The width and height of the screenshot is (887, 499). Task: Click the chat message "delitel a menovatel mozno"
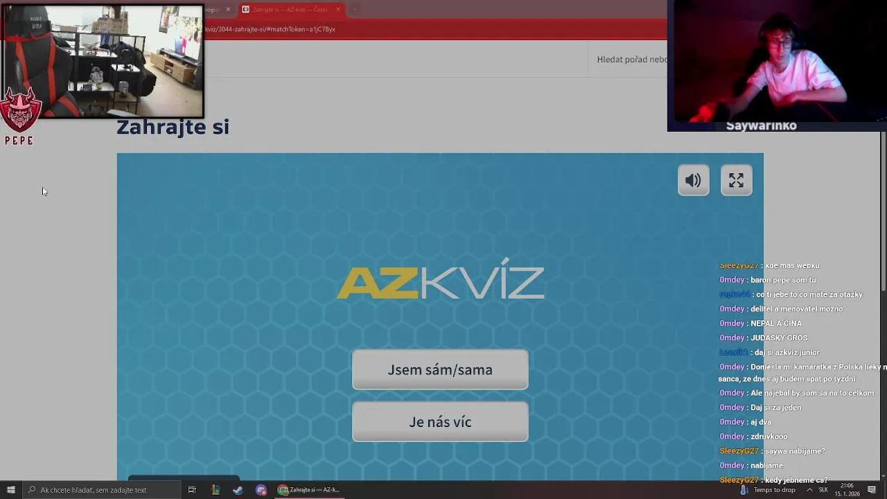pos(797,309)
